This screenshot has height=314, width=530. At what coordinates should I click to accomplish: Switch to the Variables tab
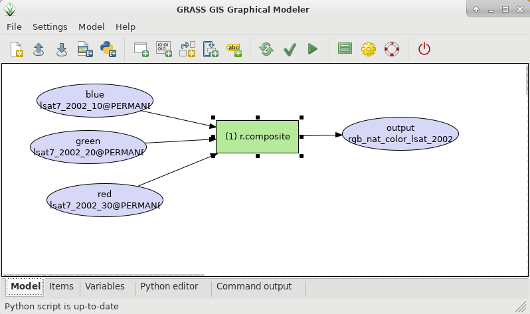104,287
